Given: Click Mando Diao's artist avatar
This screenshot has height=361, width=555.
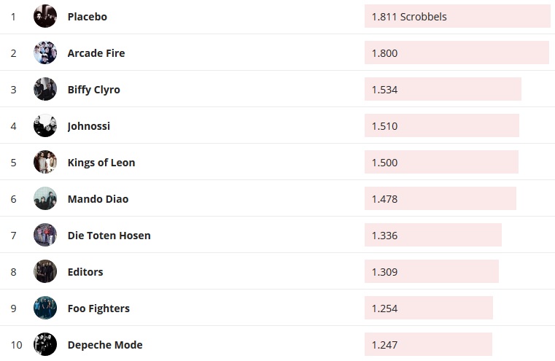Looking at the screenshot, I should [x=45, y=198].
